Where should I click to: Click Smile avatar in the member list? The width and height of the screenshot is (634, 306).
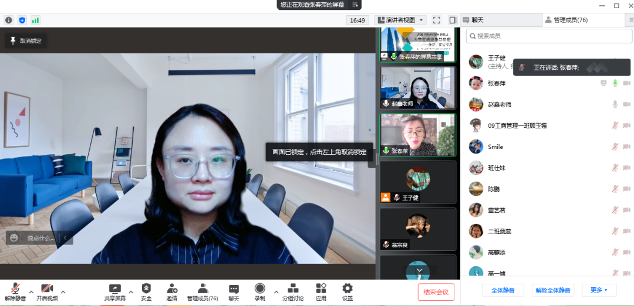476,147
